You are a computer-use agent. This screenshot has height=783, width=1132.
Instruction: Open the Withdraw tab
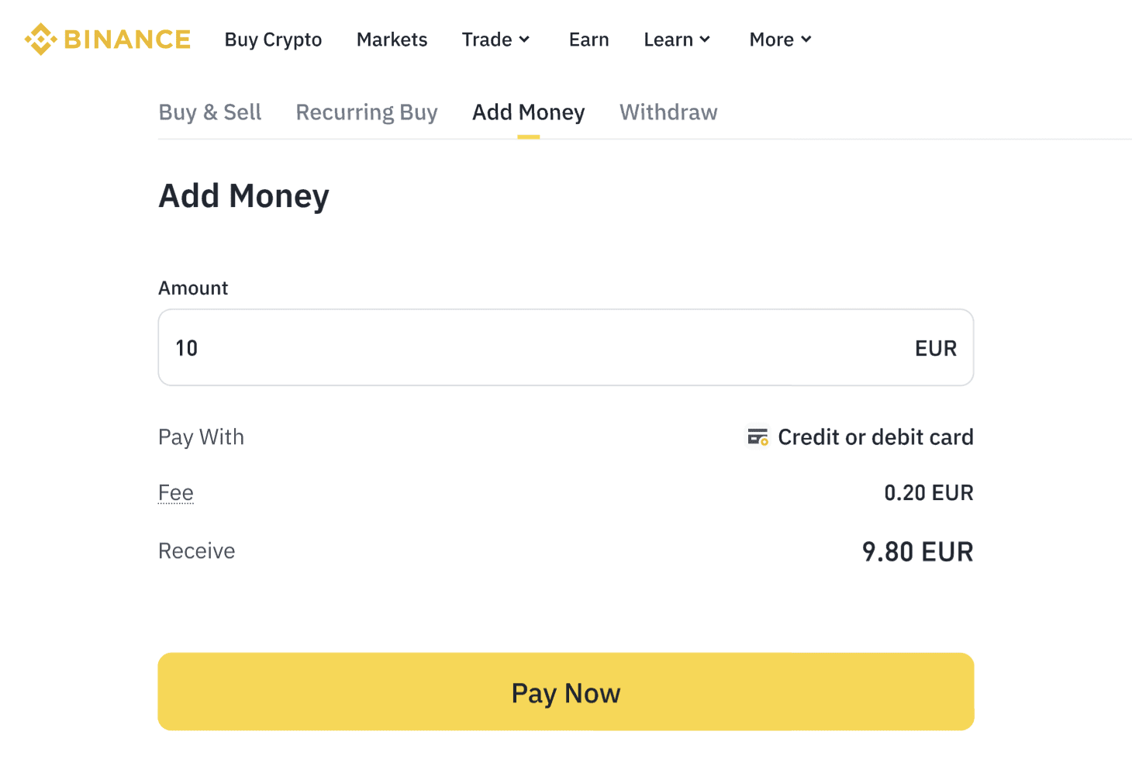(668, 112)
